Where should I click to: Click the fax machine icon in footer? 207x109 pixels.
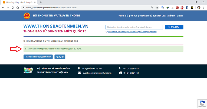tap(120, 73)
